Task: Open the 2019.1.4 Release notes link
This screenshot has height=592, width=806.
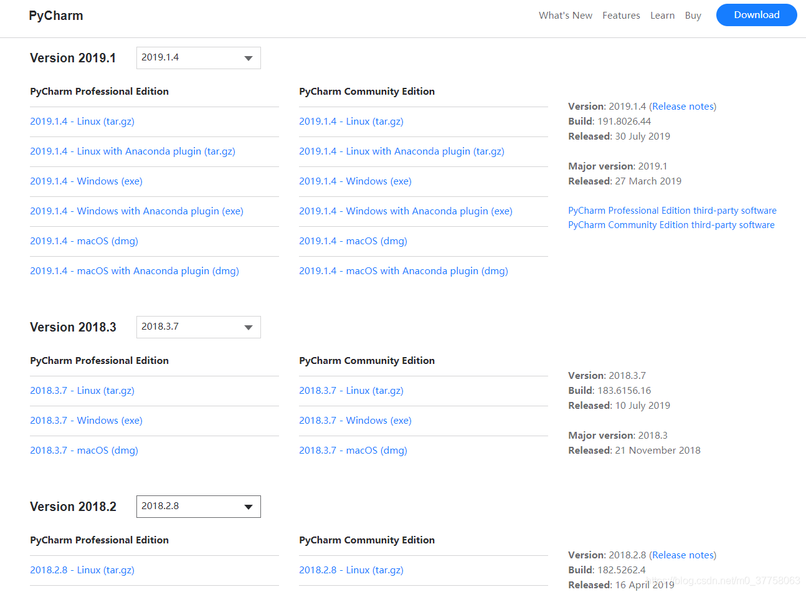Action: [683, 107]
